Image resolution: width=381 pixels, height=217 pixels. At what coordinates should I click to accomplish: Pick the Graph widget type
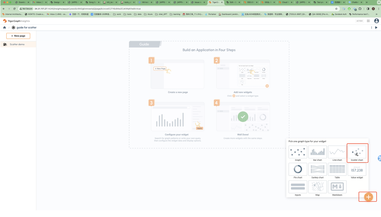pos(298,152)
